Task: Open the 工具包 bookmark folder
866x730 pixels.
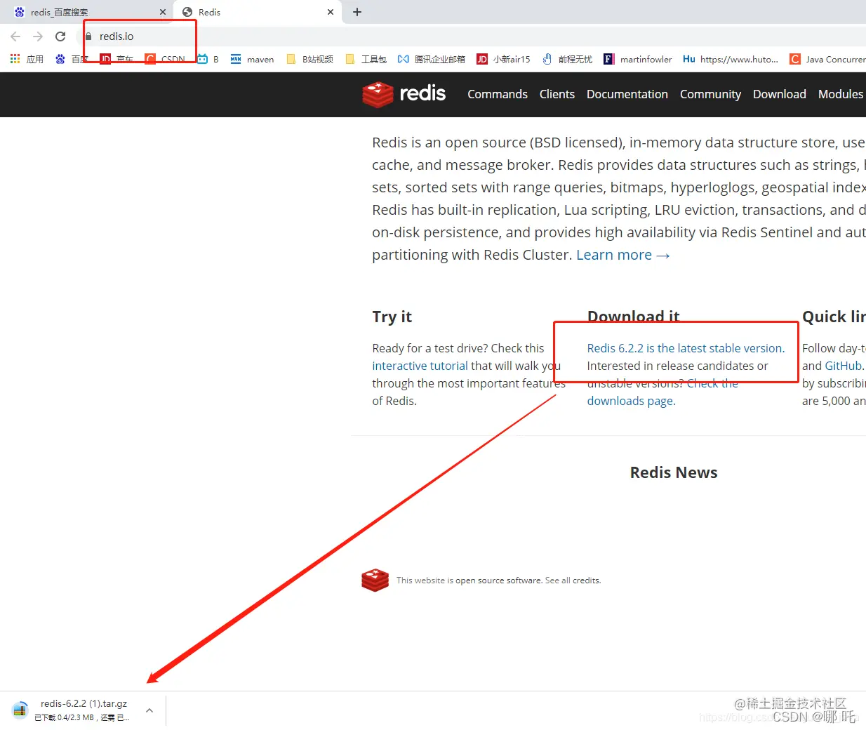Action: 366,59
